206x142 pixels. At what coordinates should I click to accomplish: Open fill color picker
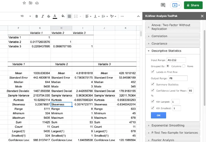[63, 16]
